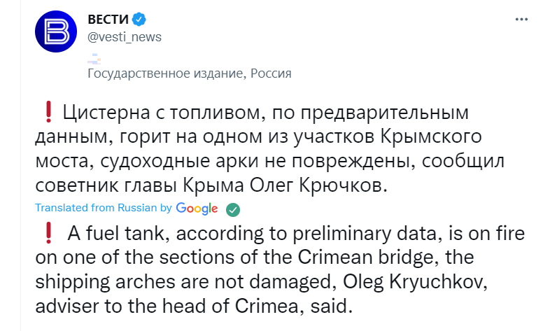Click the Google logo
The image size is (543, 331).
tap(197, 208)
